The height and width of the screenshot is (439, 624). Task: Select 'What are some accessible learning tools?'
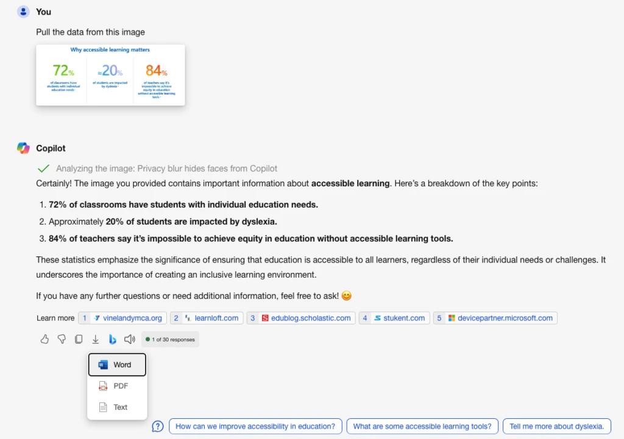pyautogui.click(x=422, y=426)
